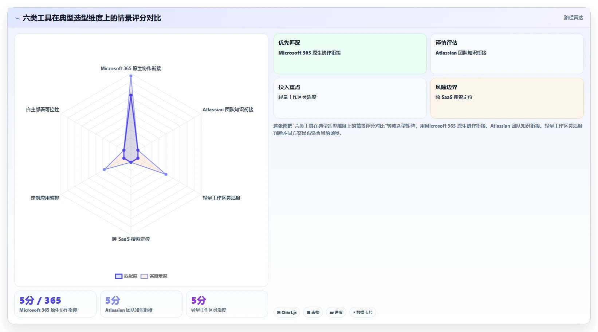Open the 投入重点 card
The height and width of the screenshot is (332, 598).
pyautogui.click(x=350, y=98)
